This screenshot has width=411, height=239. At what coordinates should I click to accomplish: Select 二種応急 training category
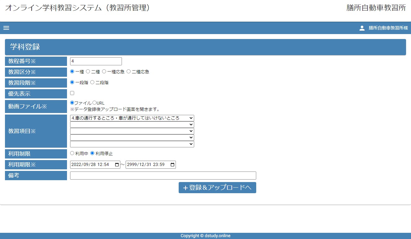coord(129,72)
